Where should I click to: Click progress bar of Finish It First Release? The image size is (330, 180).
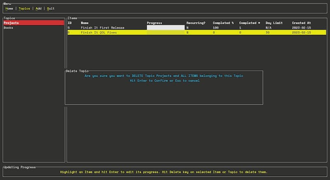(x=166, y=28)
